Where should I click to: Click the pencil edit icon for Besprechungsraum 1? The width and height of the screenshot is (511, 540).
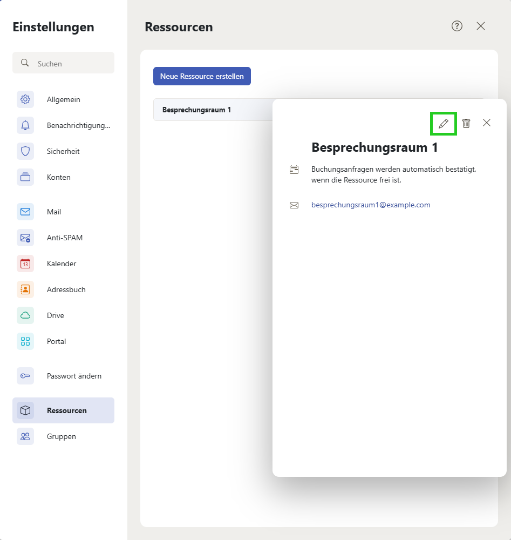click(444, 123)
